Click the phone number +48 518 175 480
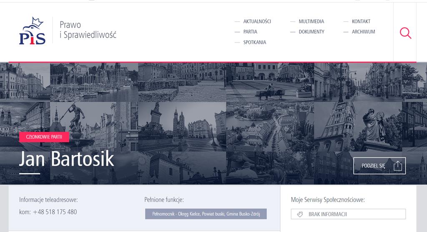Screen dimensions: 427x232 coord(55,212)
